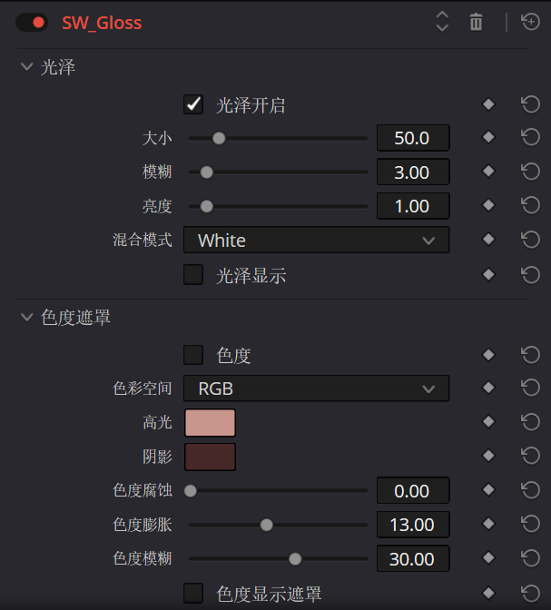
Task: Add keyframe for 色度膨胀 parameter
Action: point(488,525)
